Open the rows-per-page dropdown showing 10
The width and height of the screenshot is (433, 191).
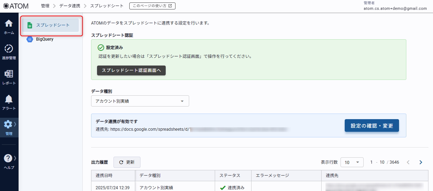tap(352, 162)
